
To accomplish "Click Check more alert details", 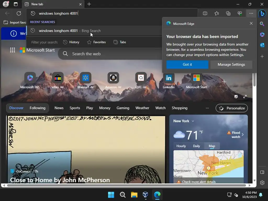I will tap(199, 182).
